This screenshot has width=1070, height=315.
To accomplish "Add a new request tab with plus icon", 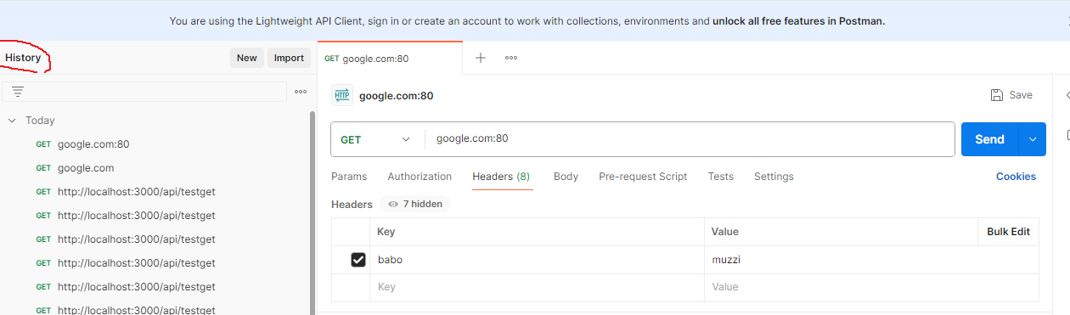I will [x=481, y=58].
